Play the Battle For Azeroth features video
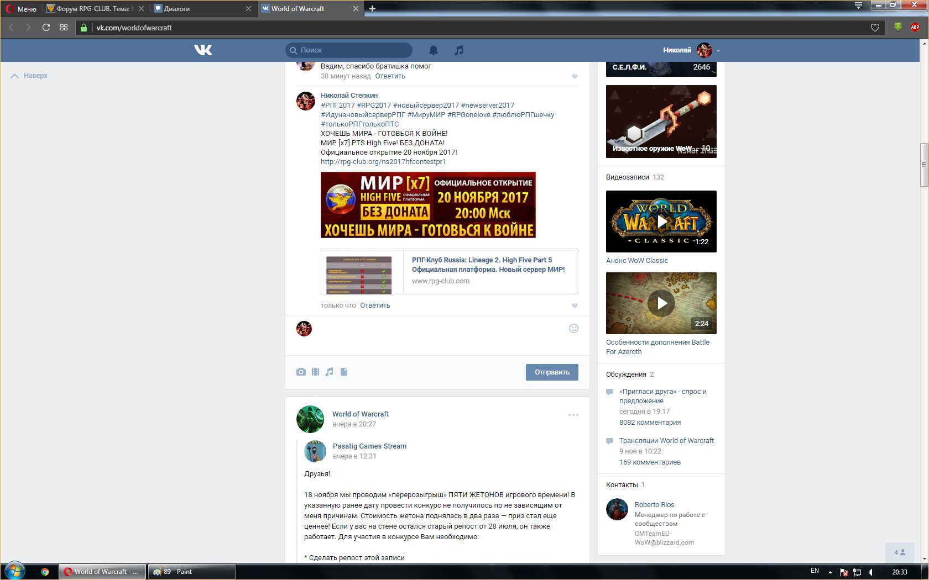 (x=661, y=303)
